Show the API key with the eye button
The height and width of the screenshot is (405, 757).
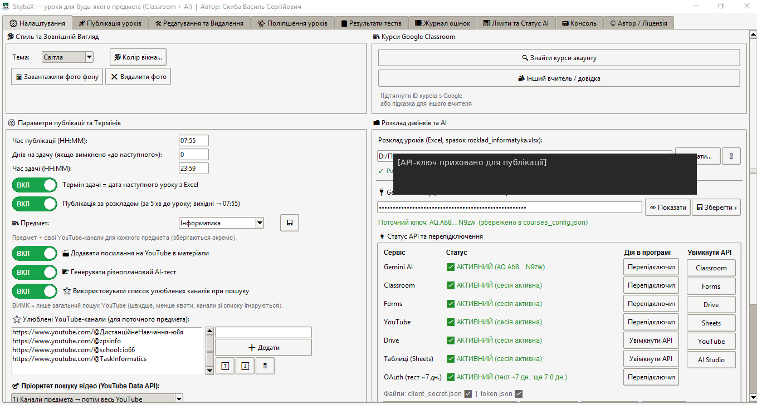[x=668, y=208]
